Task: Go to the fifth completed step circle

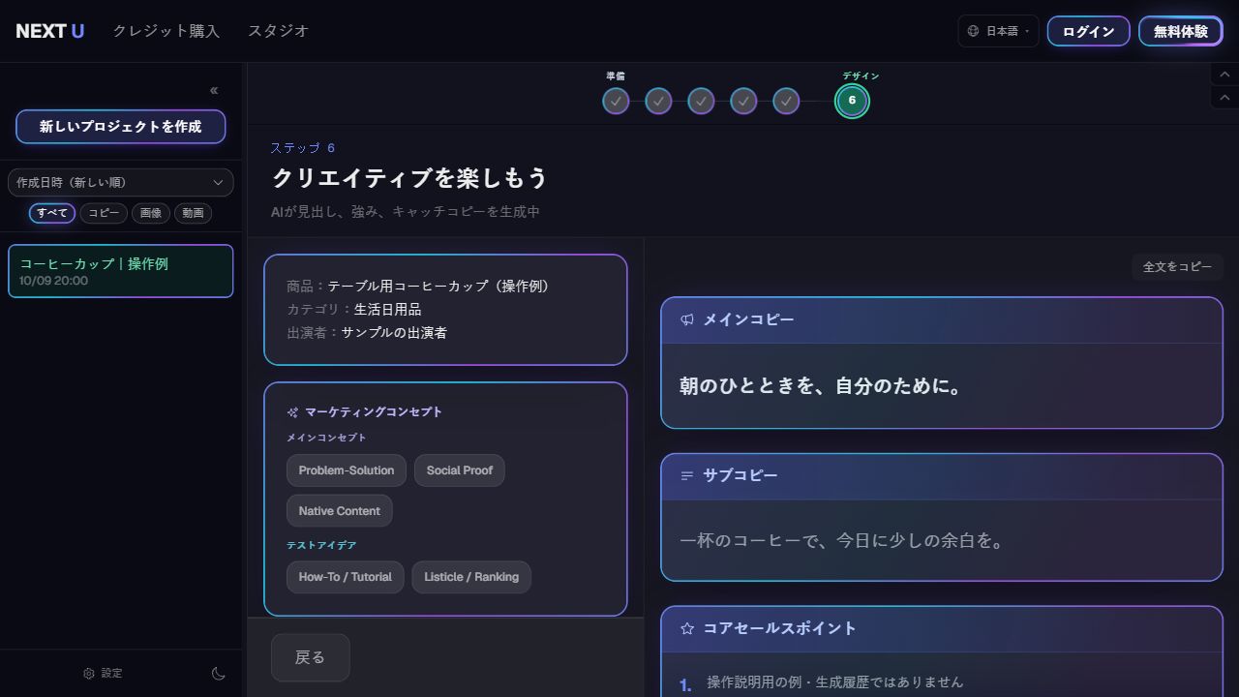Action: click(x=786, y=101)
